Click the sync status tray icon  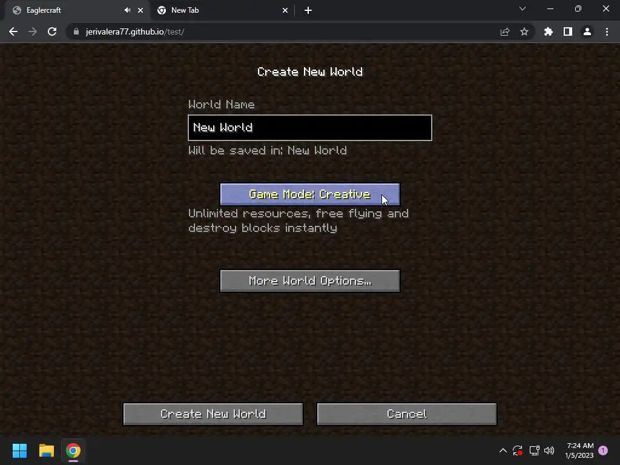click(x=518, y=450)
